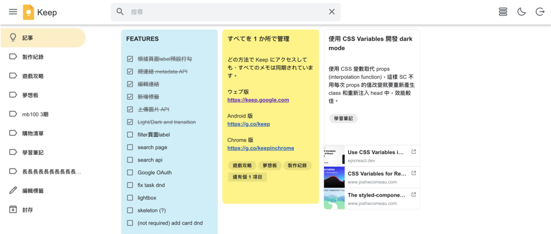The width and height of the screenshot is (551, 234).
Task: Click the pencil icon beside 編輯標籤
Action: pos(13,191)
